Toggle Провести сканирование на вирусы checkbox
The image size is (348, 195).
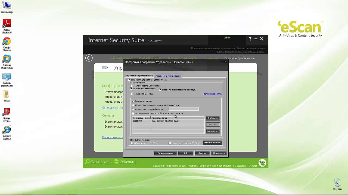[x=160, y=90]
